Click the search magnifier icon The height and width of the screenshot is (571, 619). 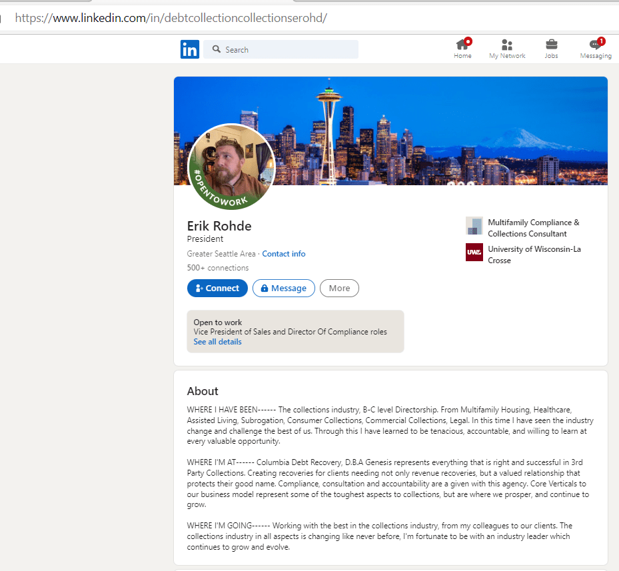click(216, 49)
